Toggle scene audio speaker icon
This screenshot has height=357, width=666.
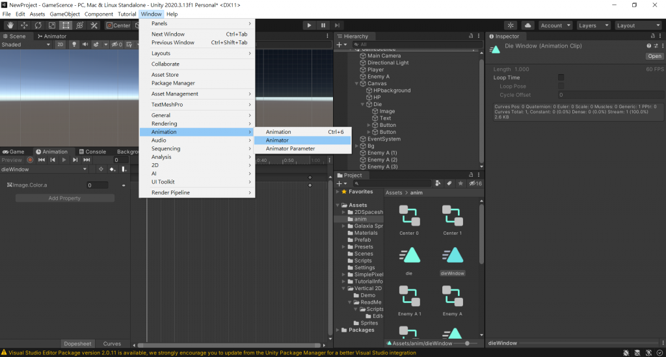point(85,45)
